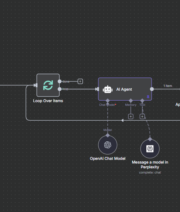Click the 1 item connection label
The image size is (180, 212).
click(x=168, y=86)
